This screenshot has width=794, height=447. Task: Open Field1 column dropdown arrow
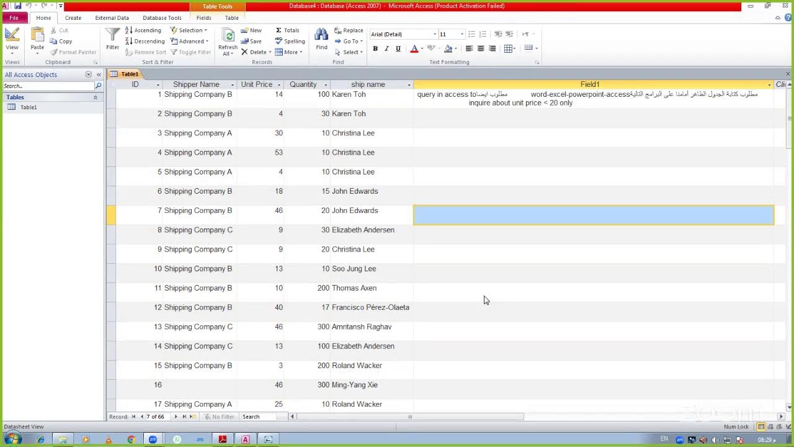(769, 84)
